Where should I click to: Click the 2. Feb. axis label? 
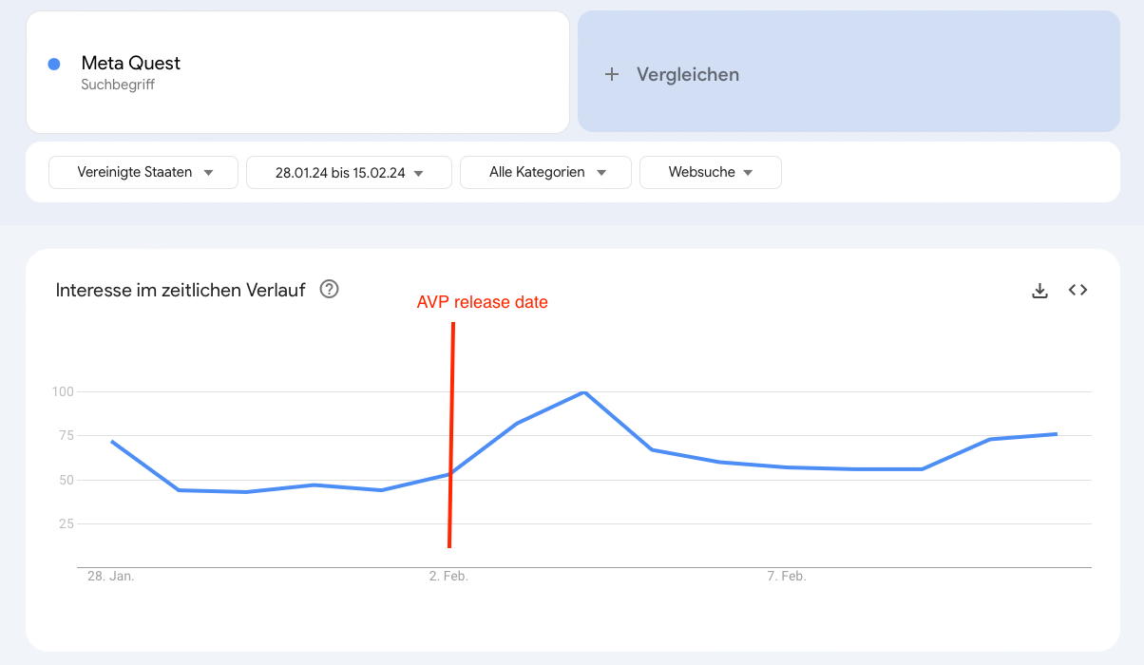448,577
